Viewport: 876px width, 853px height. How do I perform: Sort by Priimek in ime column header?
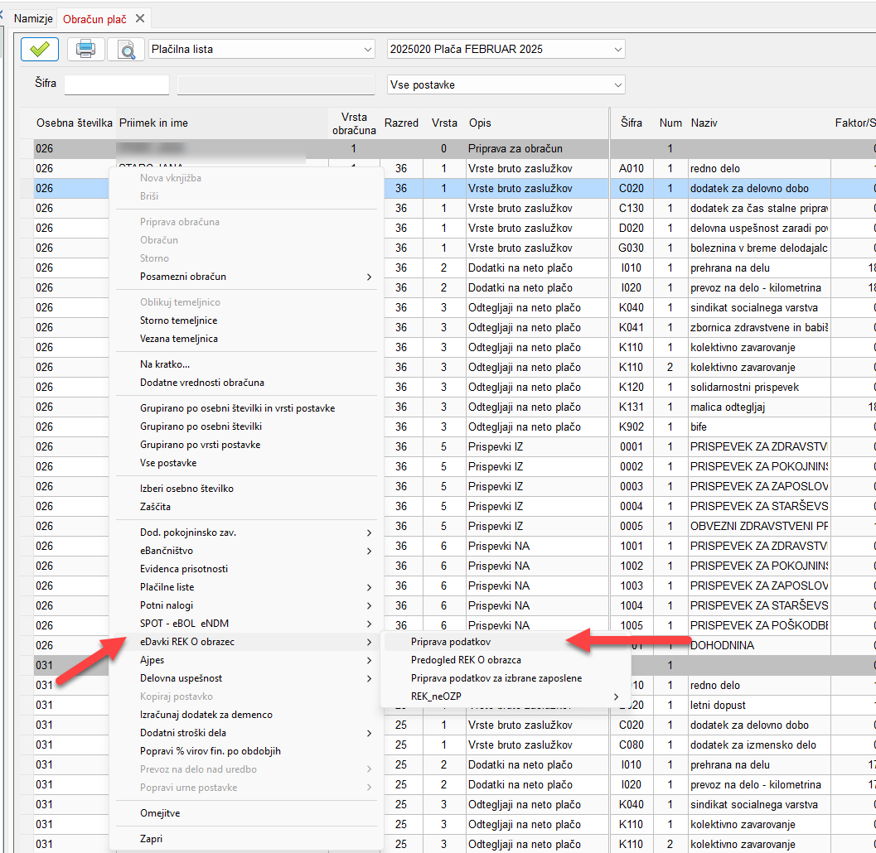(222, 123)
